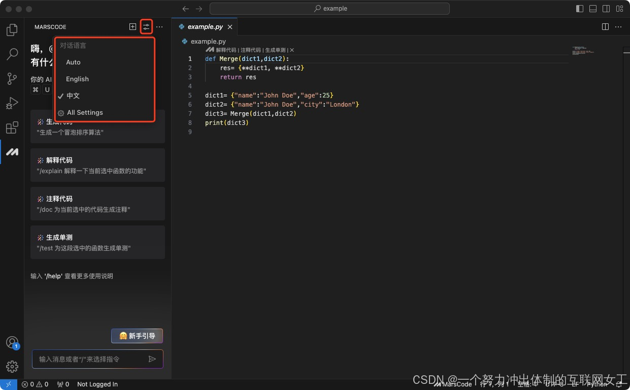The height and width of the screenshot is (390, 630).
Task: Click line 1 number in the gutter
Action: [x=190, y=59]
